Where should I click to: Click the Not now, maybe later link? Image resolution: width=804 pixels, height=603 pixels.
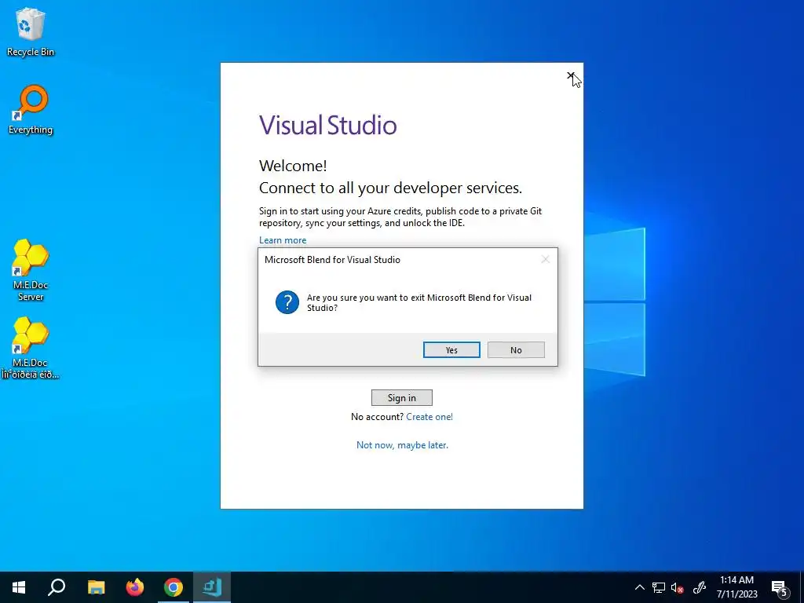pos(402,445)
